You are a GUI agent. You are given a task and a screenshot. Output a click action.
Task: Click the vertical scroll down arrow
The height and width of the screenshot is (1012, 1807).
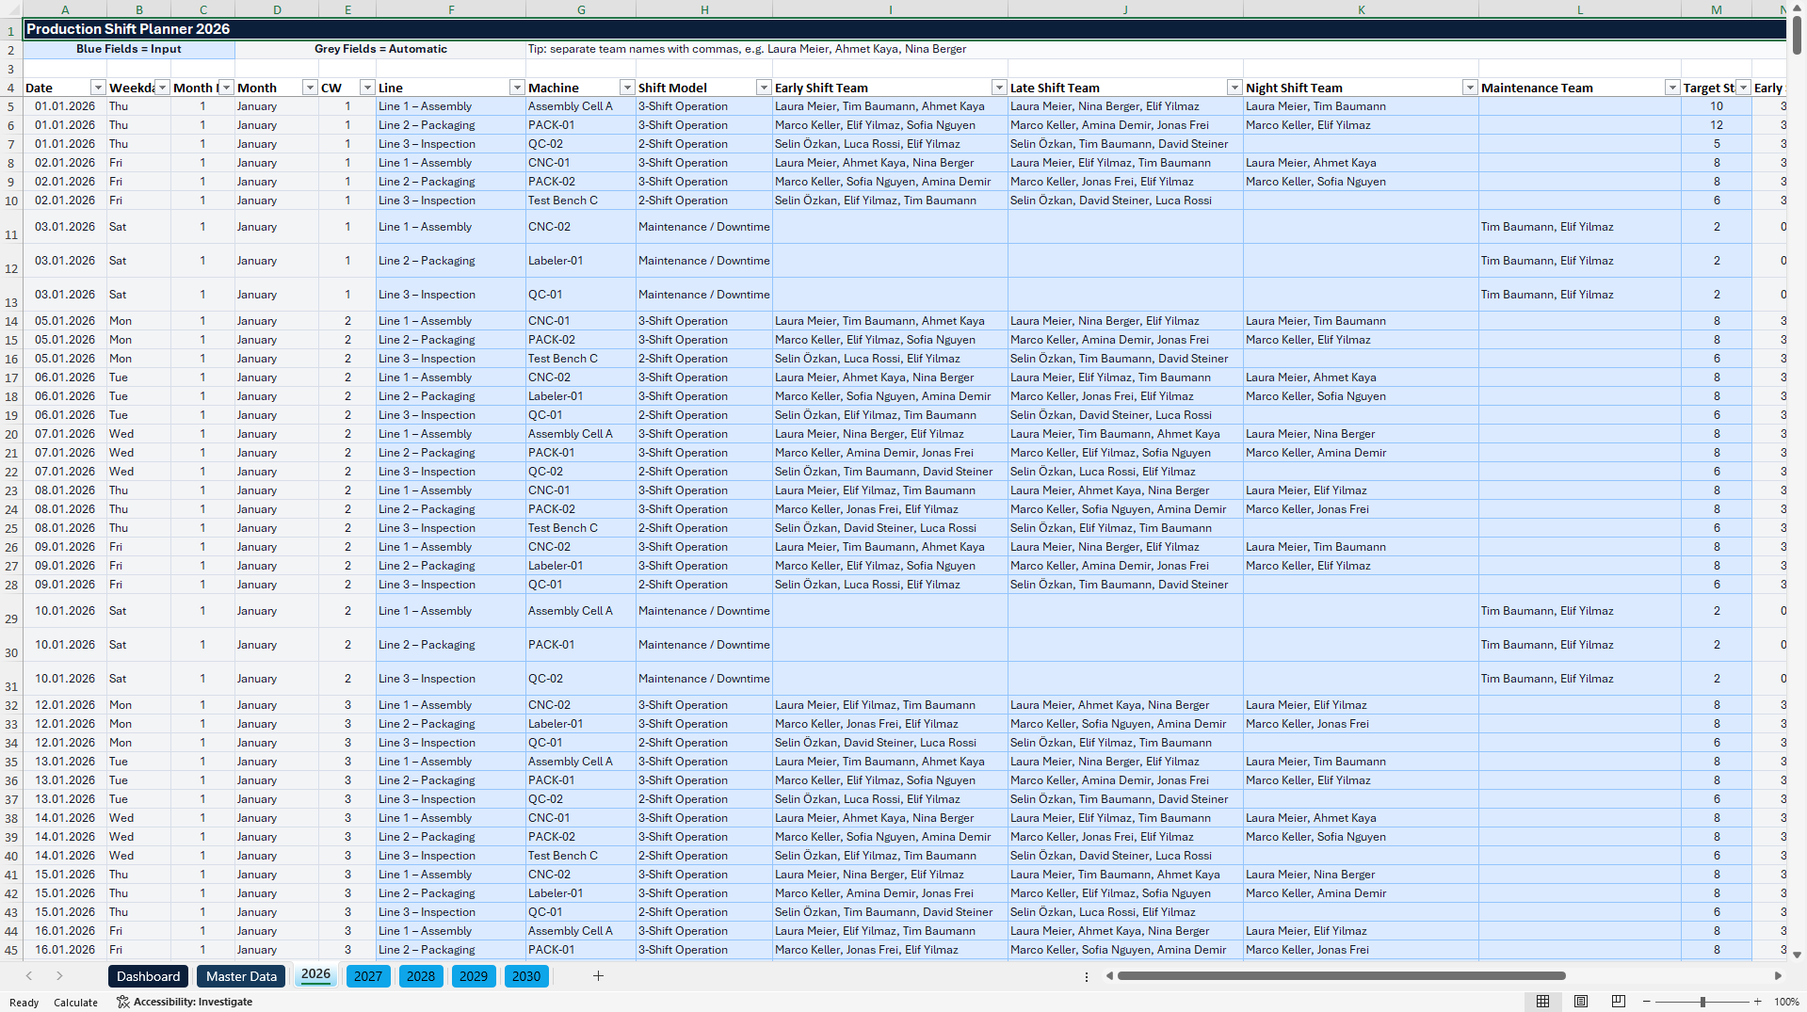(x=1797, y=955)
